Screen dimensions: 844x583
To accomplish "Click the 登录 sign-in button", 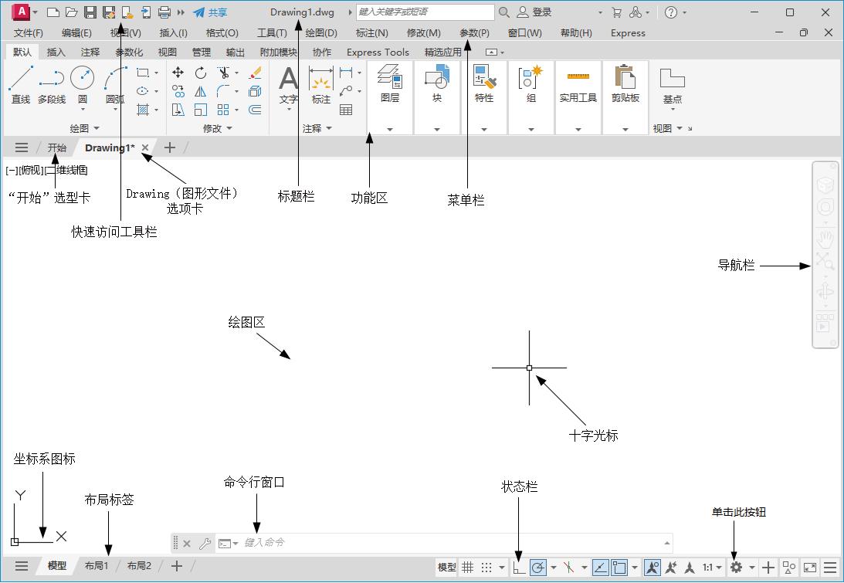I will pyautogui.click(x=535, y=12).
